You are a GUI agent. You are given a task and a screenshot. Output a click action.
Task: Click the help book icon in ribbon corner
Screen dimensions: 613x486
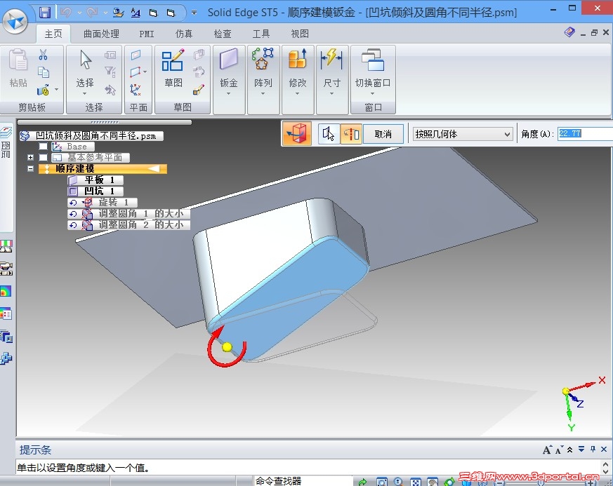(x=569, y=32)
